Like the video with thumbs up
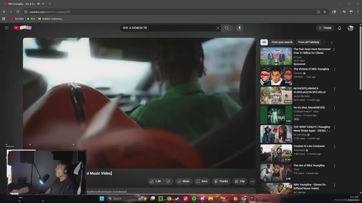362x203 pixels. pyautogui.click(x=155, y=181)
